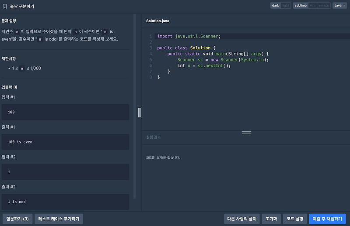Click line 3 public class Solution

pos(186,48)
